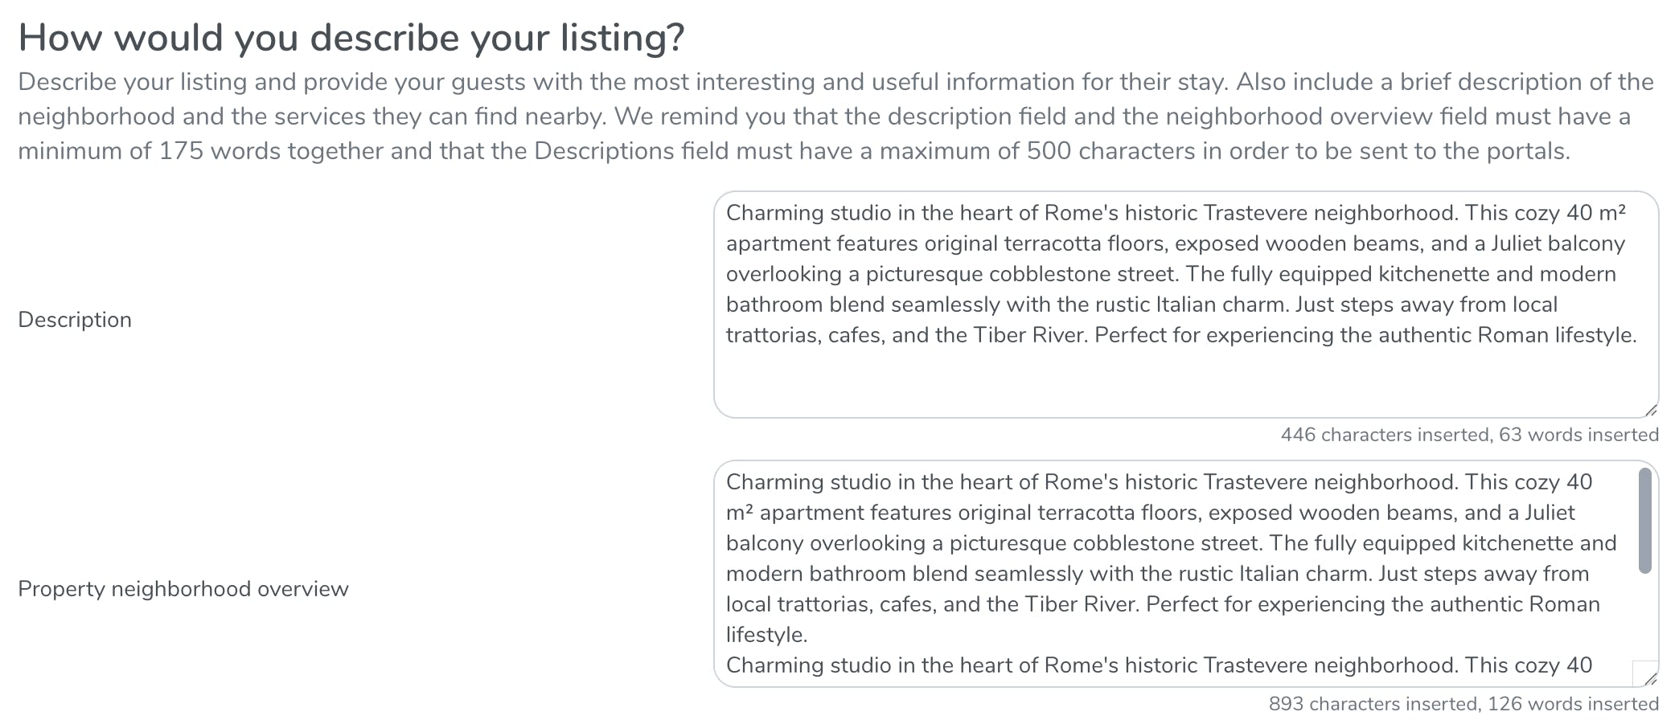Click the "Property neighborhood overview" label
Viewport: 1679px width, 728px height.
click(183, 589)
